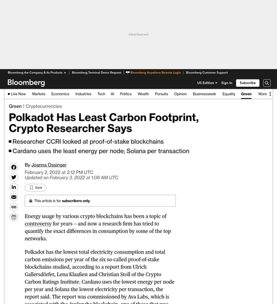The height and width of the screenshot is (304, 277).
Task: Click the Subscribe button
Action: (248, 83)
